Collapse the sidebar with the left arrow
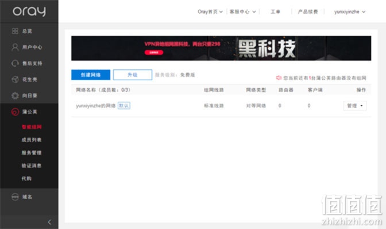Viewport: 386px width, 229px height. (49, 222)
